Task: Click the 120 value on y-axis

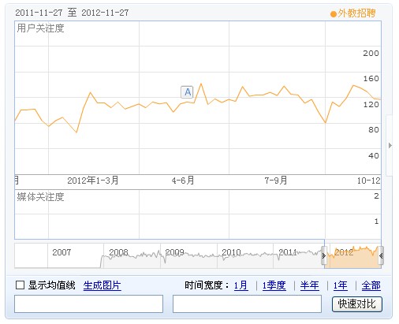Action: 371,105
